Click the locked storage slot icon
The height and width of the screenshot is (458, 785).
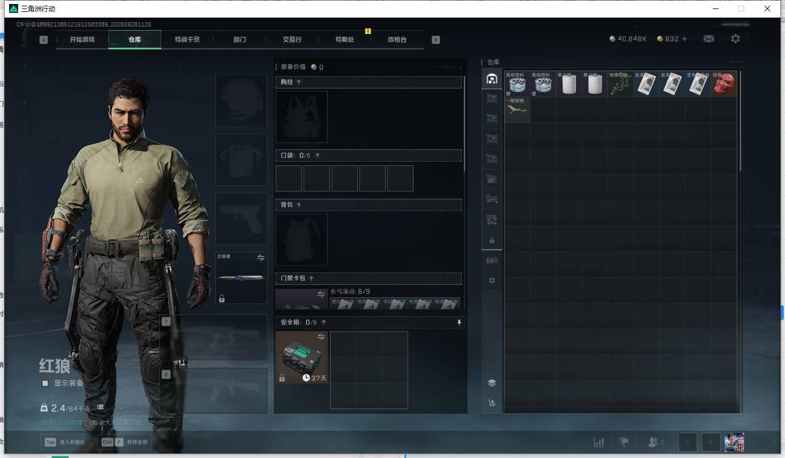(x=492, y=240)
